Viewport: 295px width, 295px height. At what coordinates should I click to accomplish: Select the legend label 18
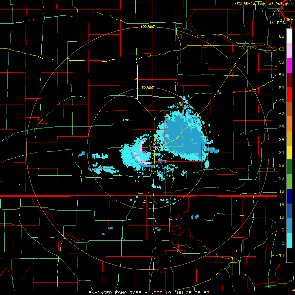pyautogui.click(x=282, y=191)
